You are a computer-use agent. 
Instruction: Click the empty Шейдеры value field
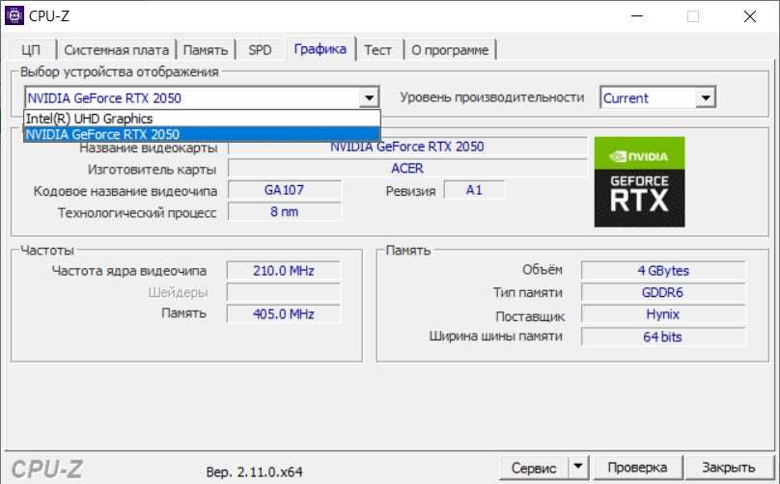[284, 292]
